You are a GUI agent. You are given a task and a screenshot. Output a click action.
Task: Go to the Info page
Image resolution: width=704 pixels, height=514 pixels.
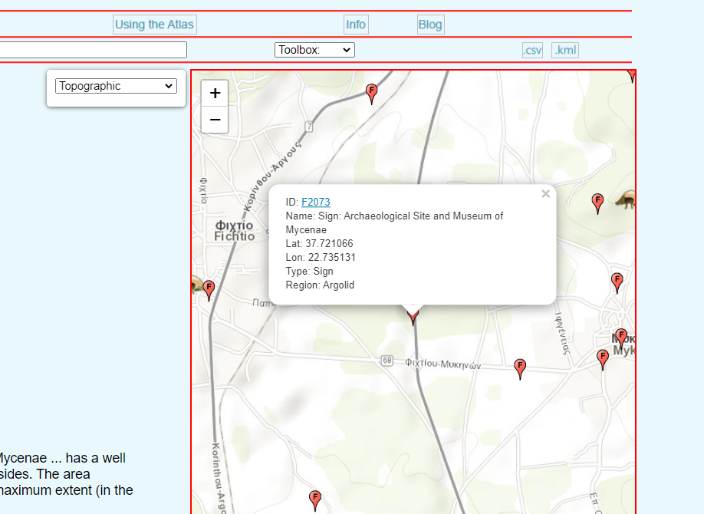click(356, 25)
